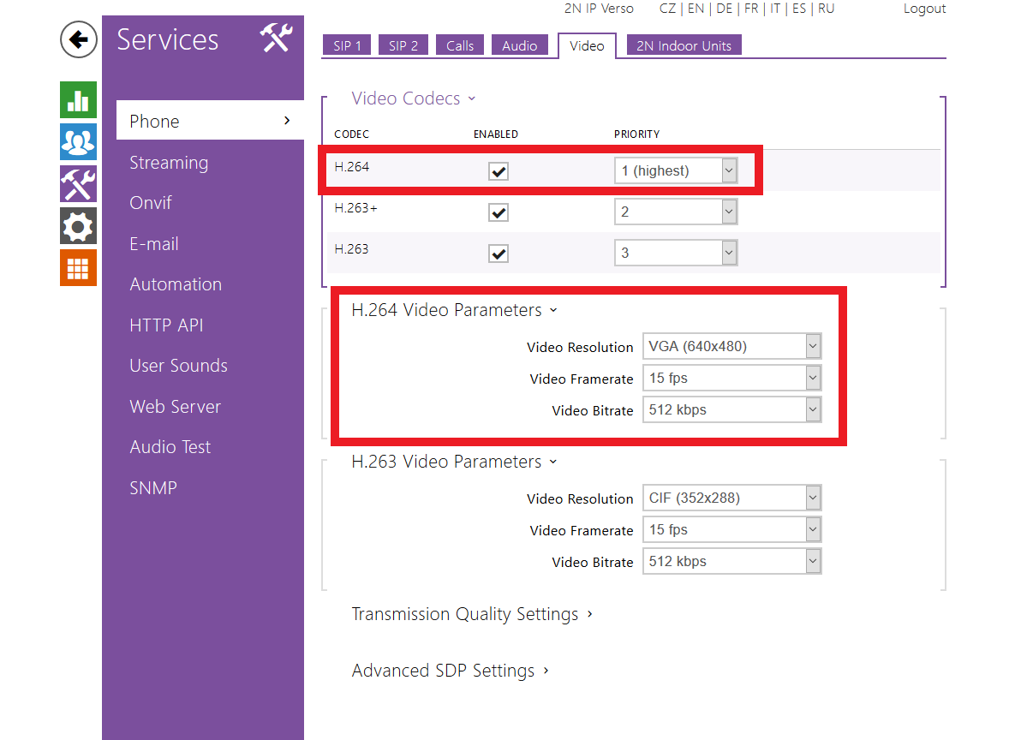
Task: Uncheck the H.263+ enabled checkbox
Action: (498, 212)
